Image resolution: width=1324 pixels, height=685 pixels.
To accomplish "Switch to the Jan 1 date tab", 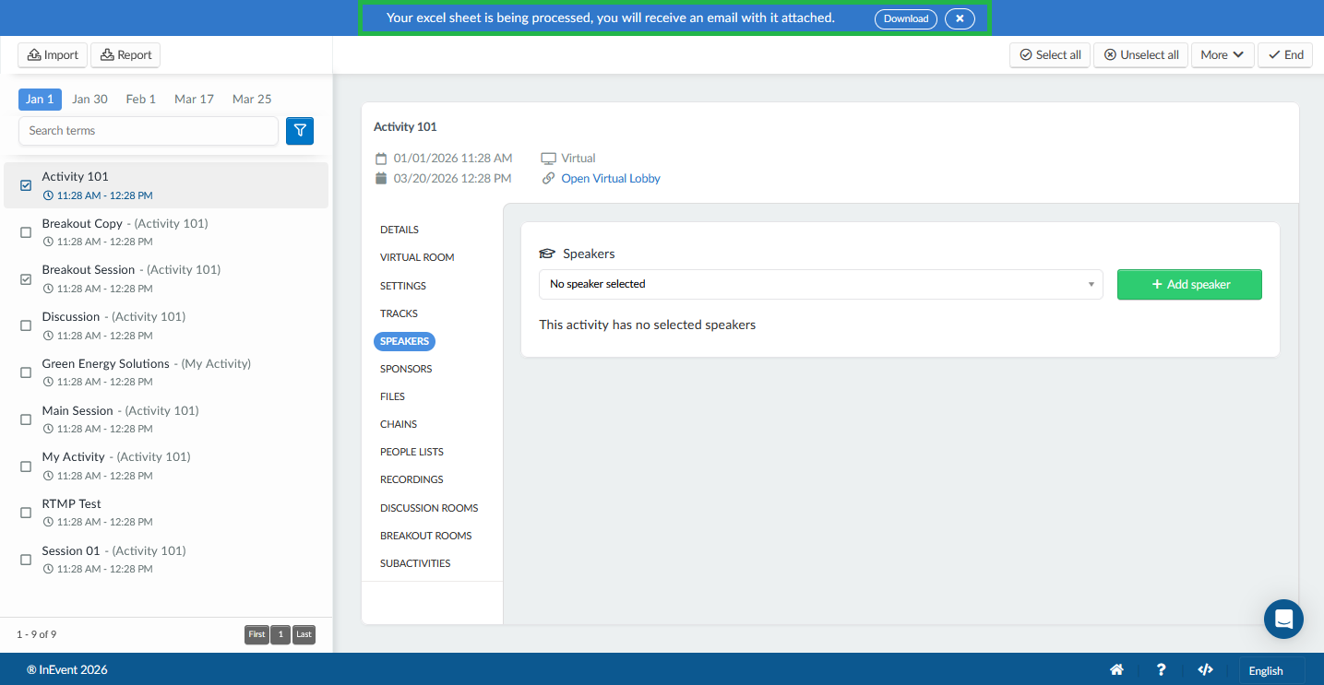I will (40, 99).
